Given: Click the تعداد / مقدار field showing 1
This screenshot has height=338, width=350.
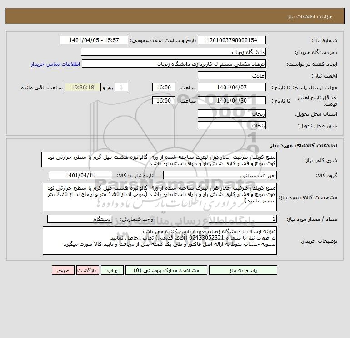Looking at the screenshot, I should 243,219.
